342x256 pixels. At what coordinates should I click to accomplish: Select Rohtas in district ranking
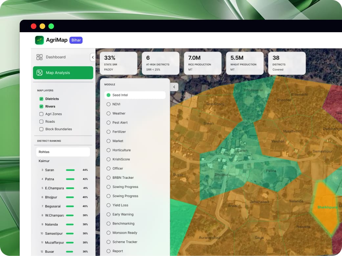[x=63, y=152]
